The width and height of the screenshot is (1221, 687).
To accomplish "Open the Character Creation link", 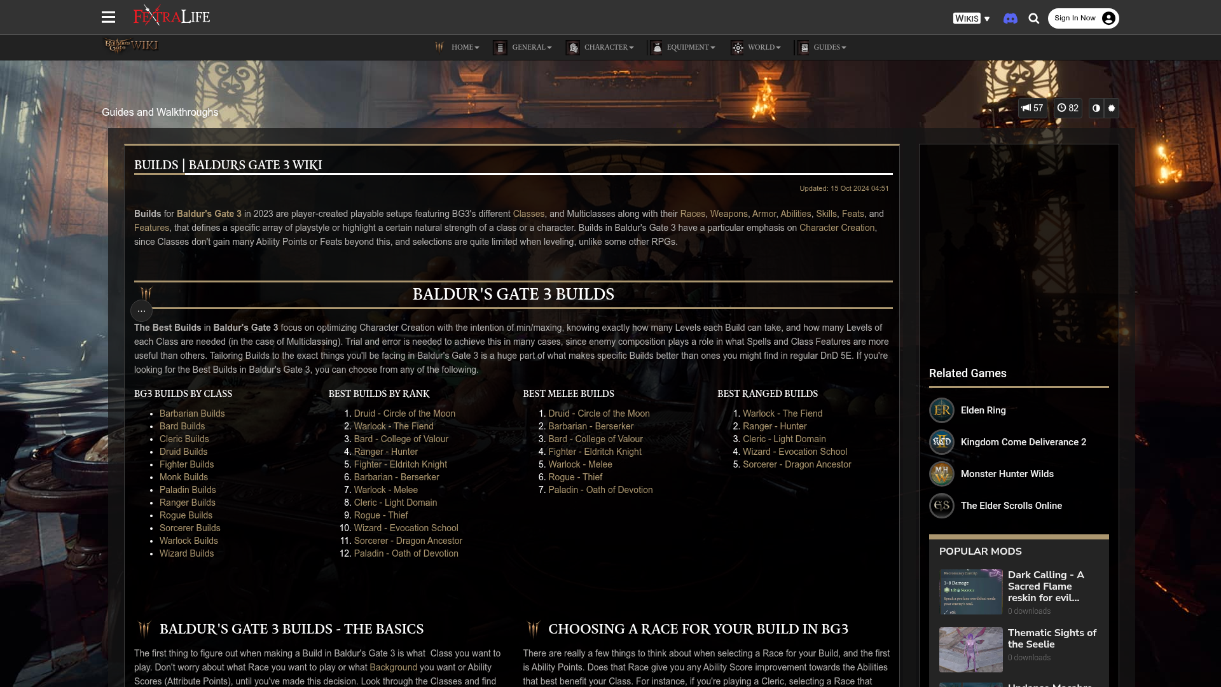I will (837, 228).
